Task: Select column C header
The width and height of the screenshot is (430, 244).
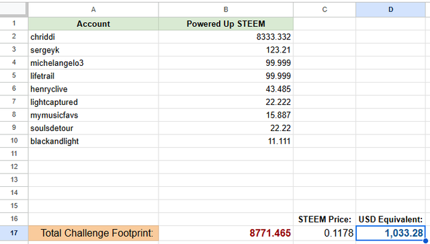Action: click(325, 9)
